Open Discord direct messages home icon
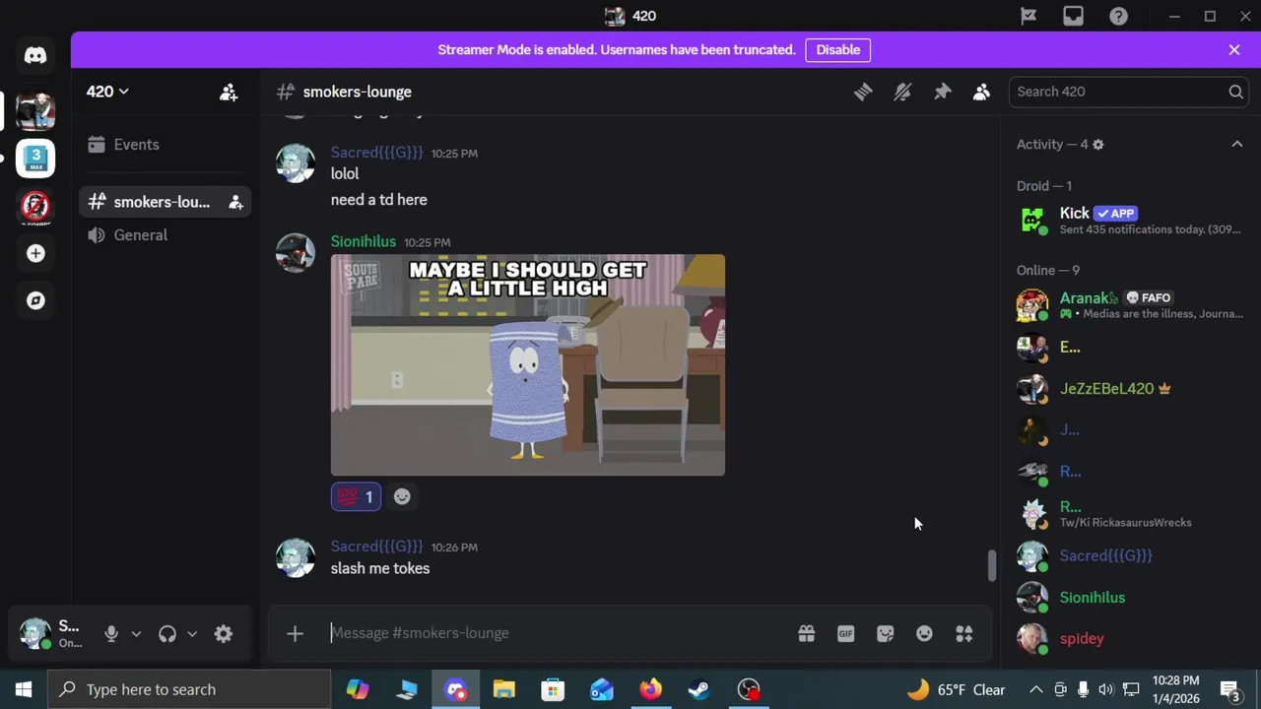Image resolution: width=1261 pixels, height=709 pixels. pos(35,55)
